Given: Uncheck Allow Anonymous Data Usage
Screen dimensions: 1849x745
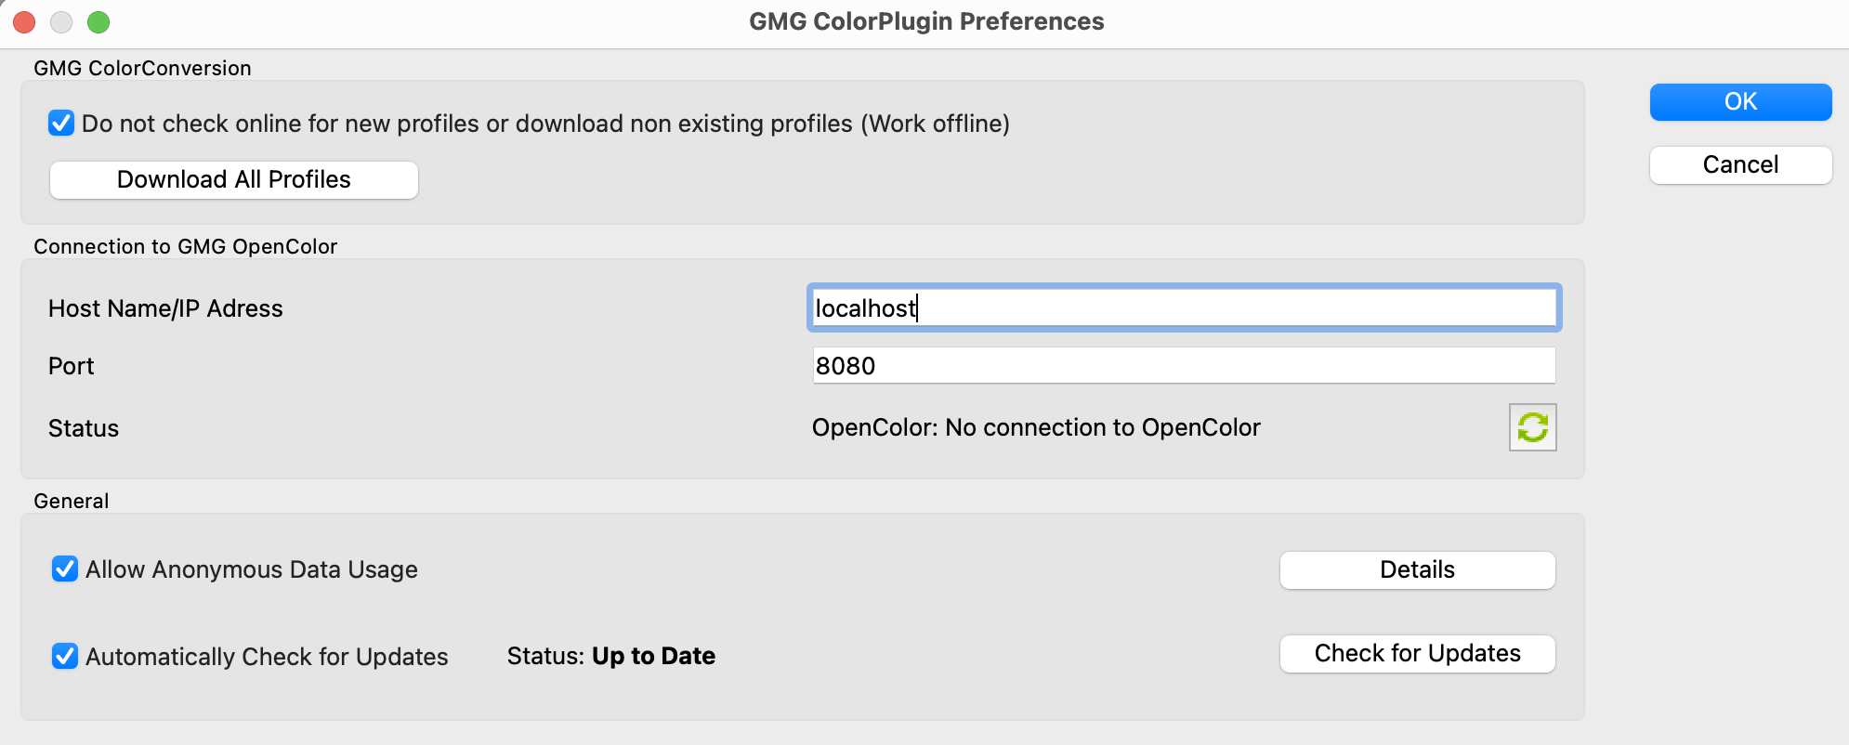Looking at the screenshot, I should (x=65, y=569).
